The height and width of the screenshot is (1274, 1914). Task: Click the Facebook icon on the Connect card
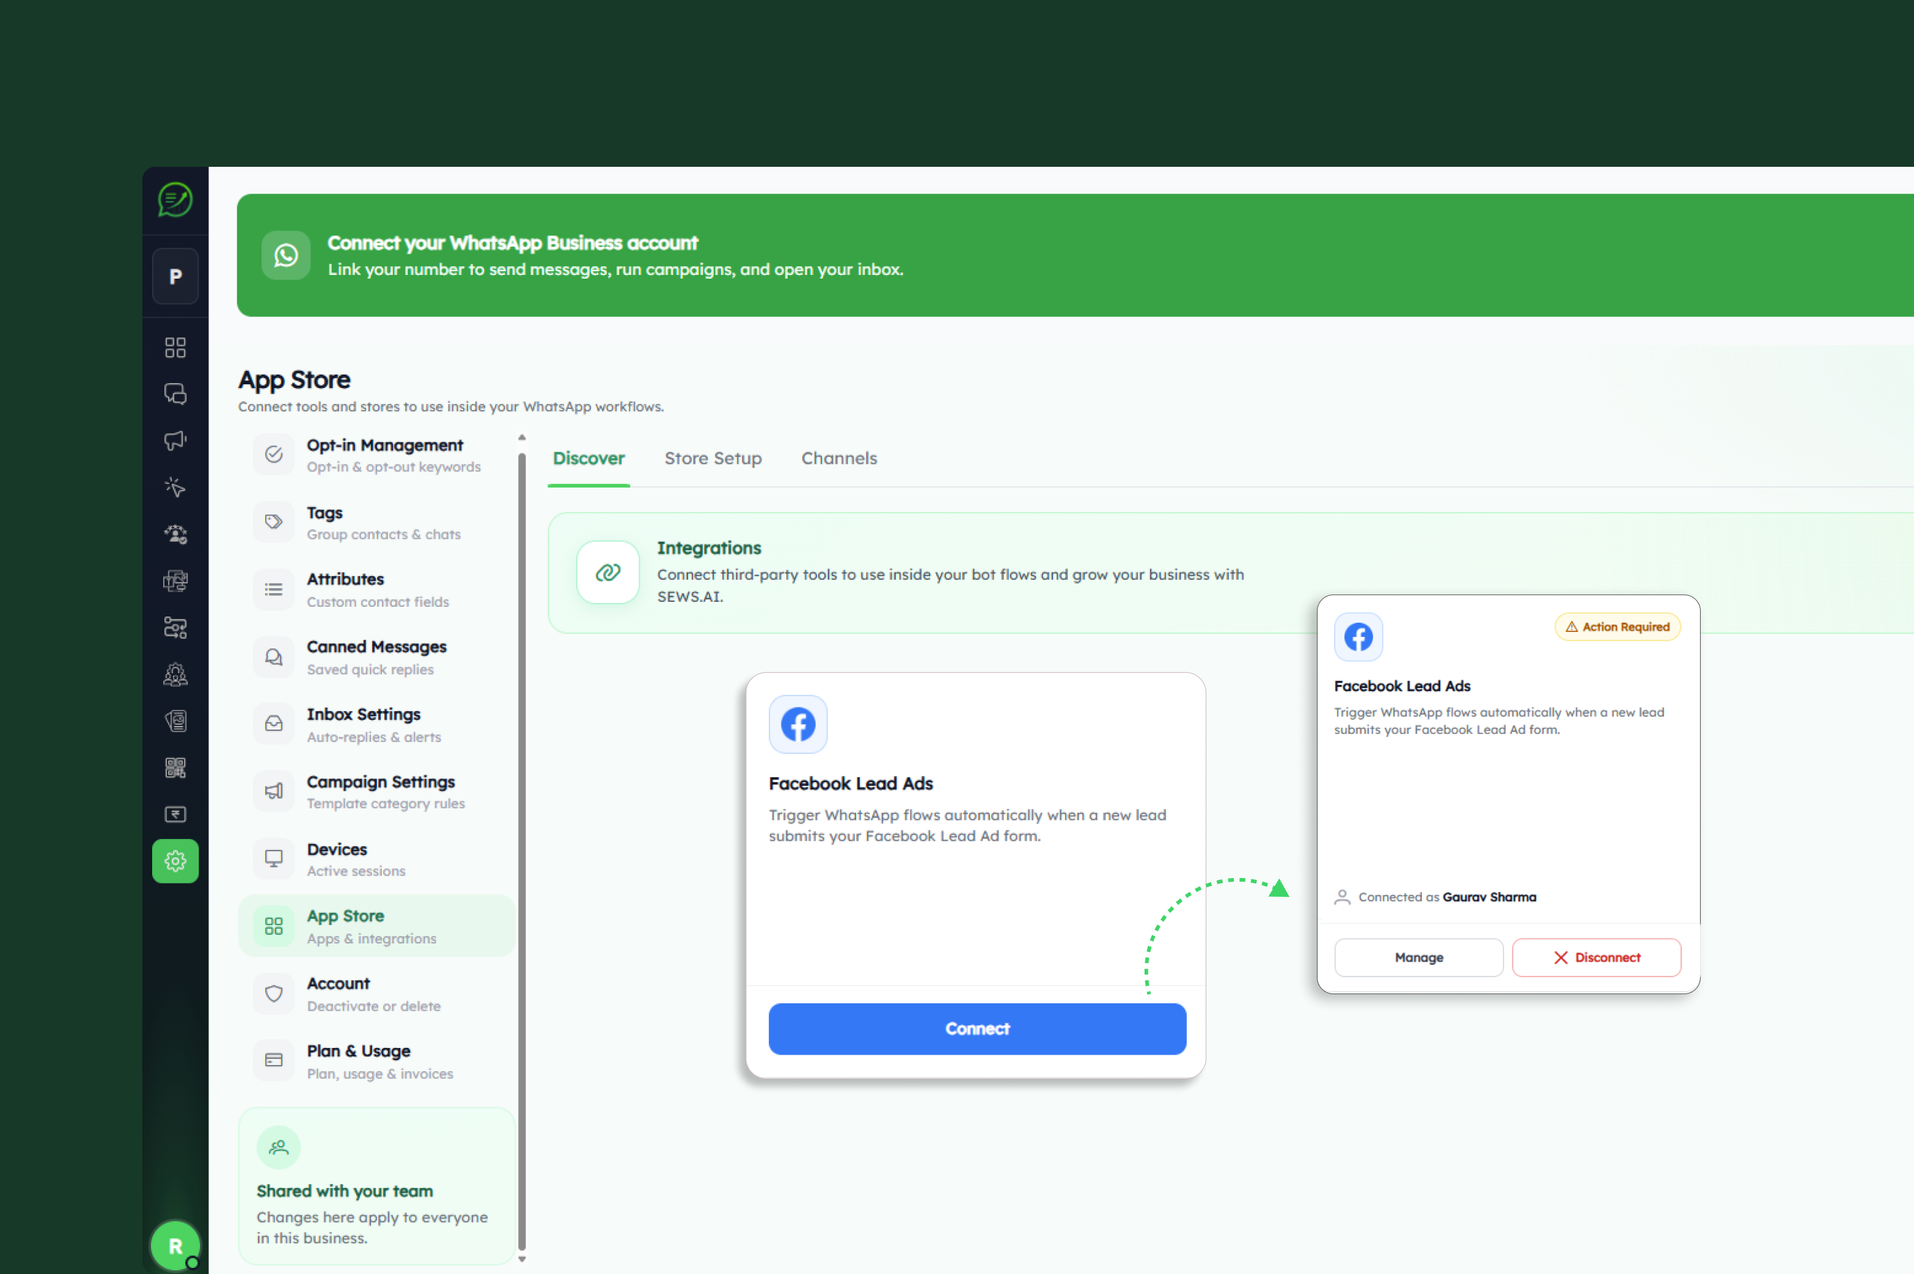798,724
